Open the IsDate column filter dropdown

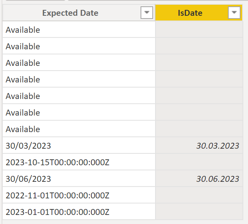(x=234, y=13)
